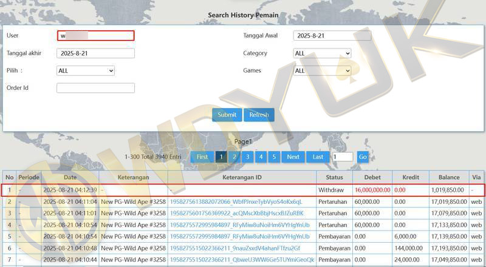Select page 5 in pagination
This screenshot has height=267, width=486.
click(x=274, y=157)
